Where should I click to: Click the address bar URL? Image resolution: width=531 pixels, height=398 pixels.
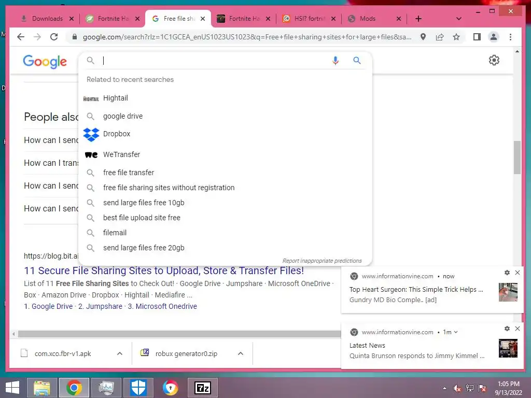[x=247, y=37]
